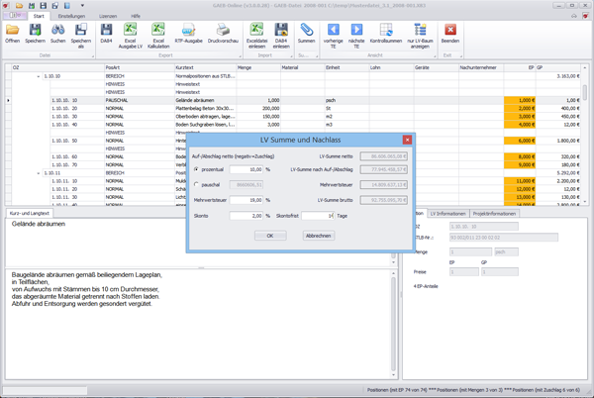Viewport: 594px width, 398px height.
Task: Select row Plattenbelag Beton 30x30
Action: click(295, 108)
